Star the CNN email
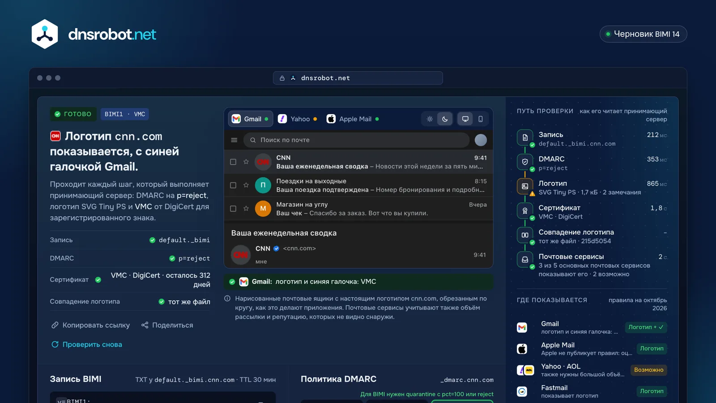The width and height of the screenshot is (716, 403). point(246,162)
